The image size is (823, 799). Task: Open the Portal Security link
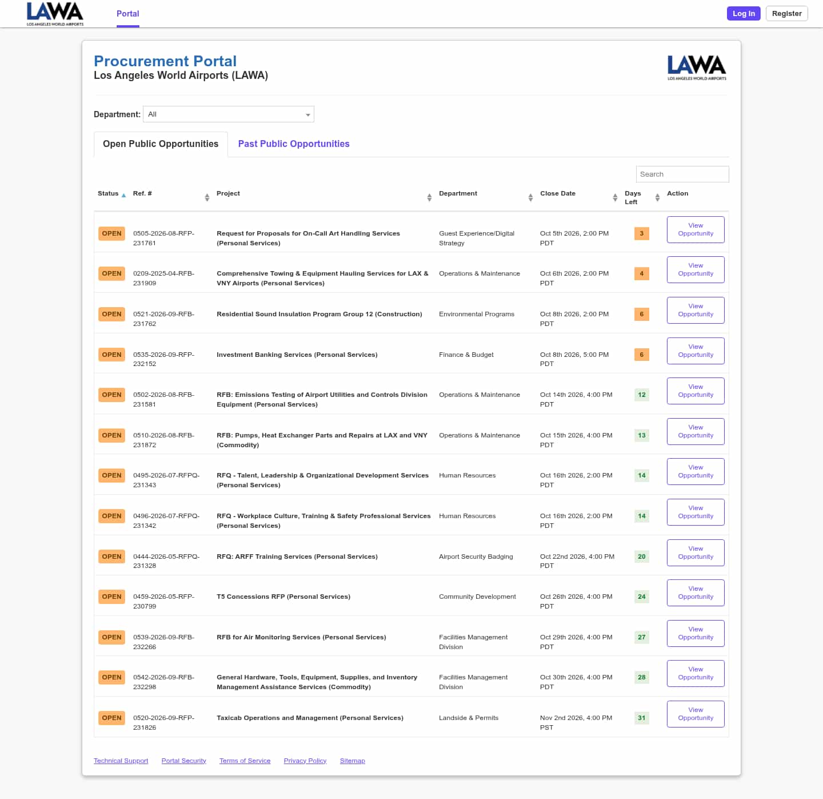tap(183, 761)
